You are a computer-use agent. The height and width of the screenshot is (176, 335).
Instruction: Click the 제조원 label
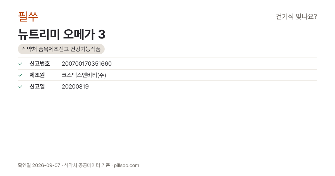point(37,75)
